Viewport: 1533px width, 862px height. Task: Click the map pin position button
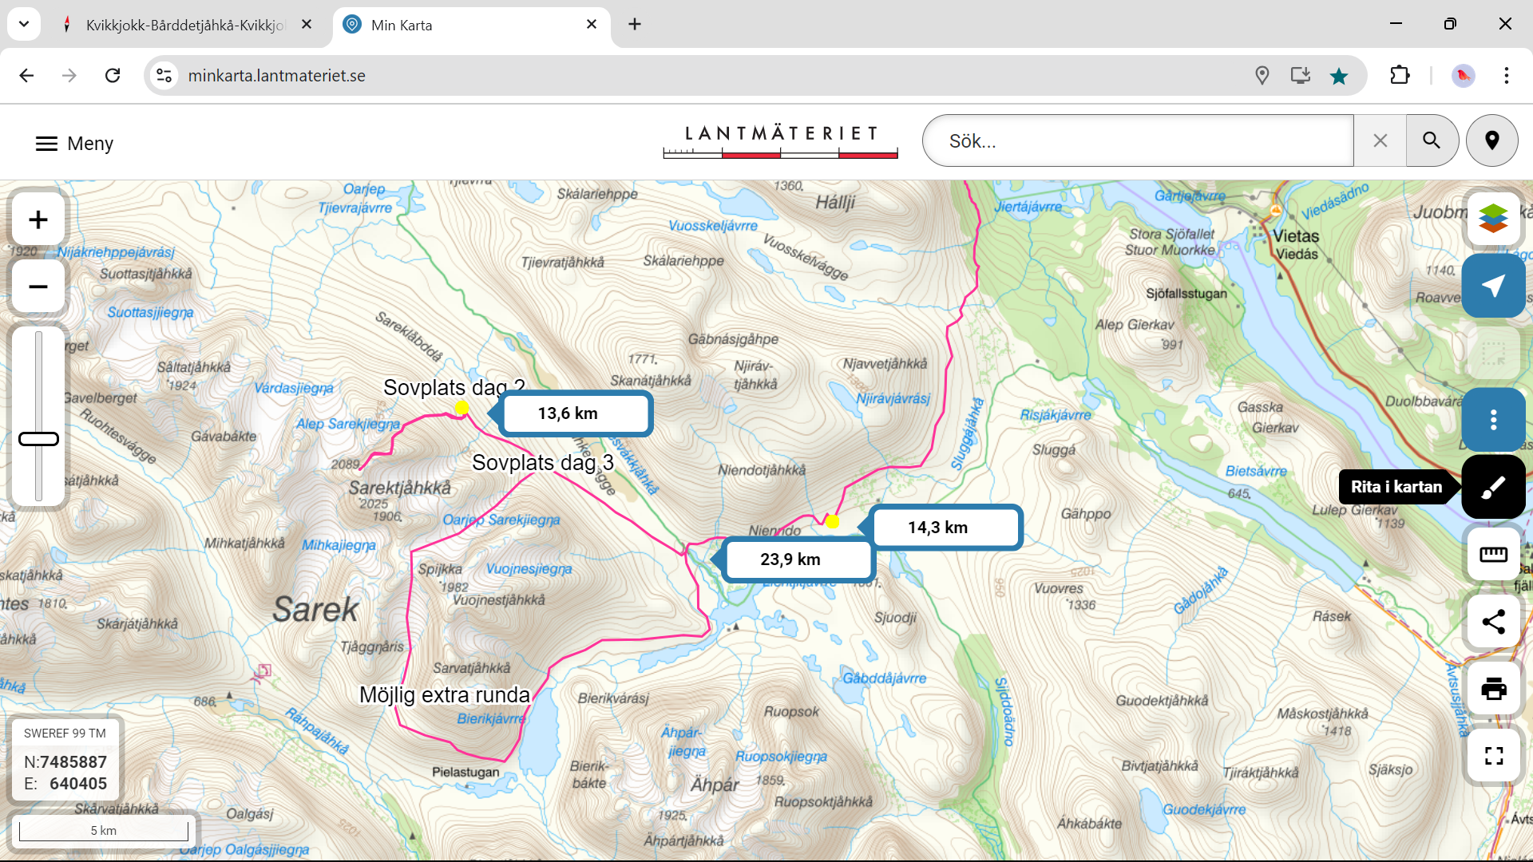(1491, 141)
